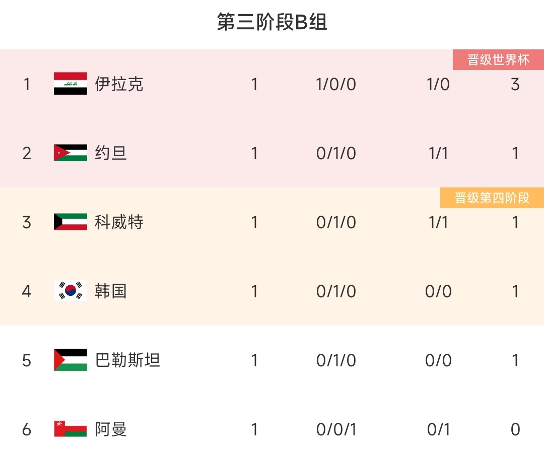Click the 第三阶段B组 title
This screenshot has width=544, height=451.
pos(272,22)
